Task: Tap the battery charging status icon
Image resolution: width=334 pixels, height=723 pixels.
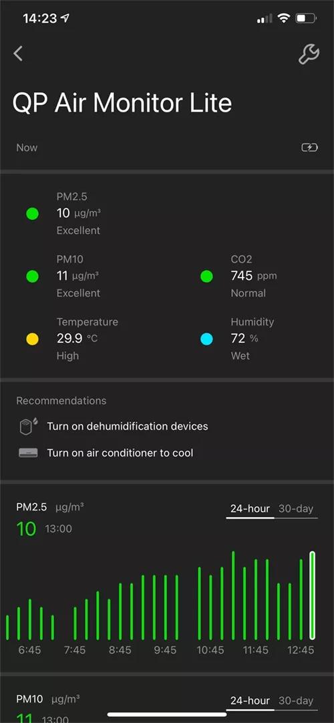Action: [309, 148]
